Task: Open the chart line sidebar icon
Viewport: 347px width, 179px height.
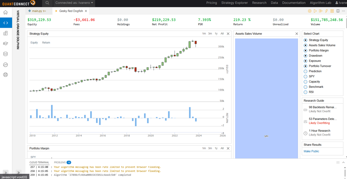Action: pyautogui.click(x=5, y=64)
